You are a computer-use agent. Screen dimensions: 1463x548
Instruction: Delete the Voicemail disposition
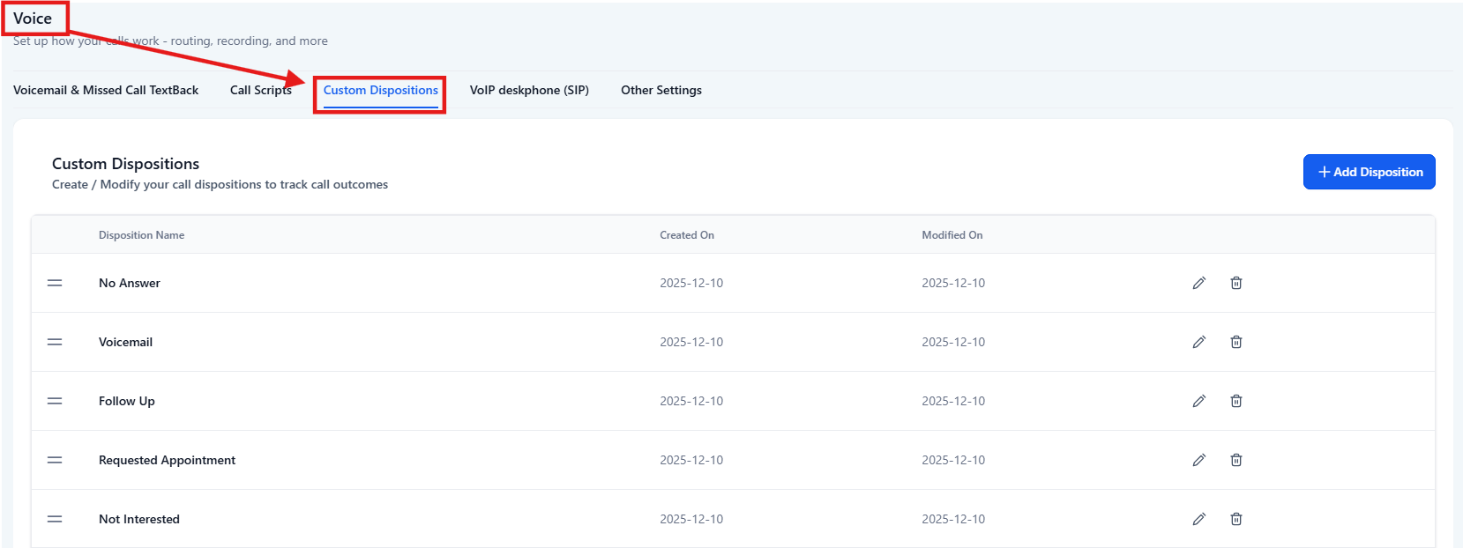pos(1236,342)
